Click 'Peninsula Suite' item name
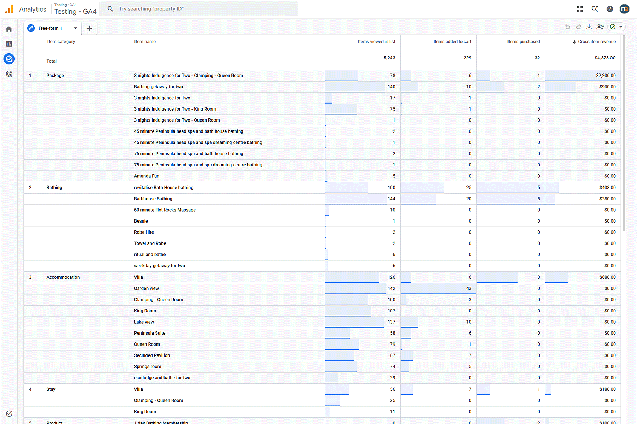Viewport: 637px width, 424px height. [150, 333]
